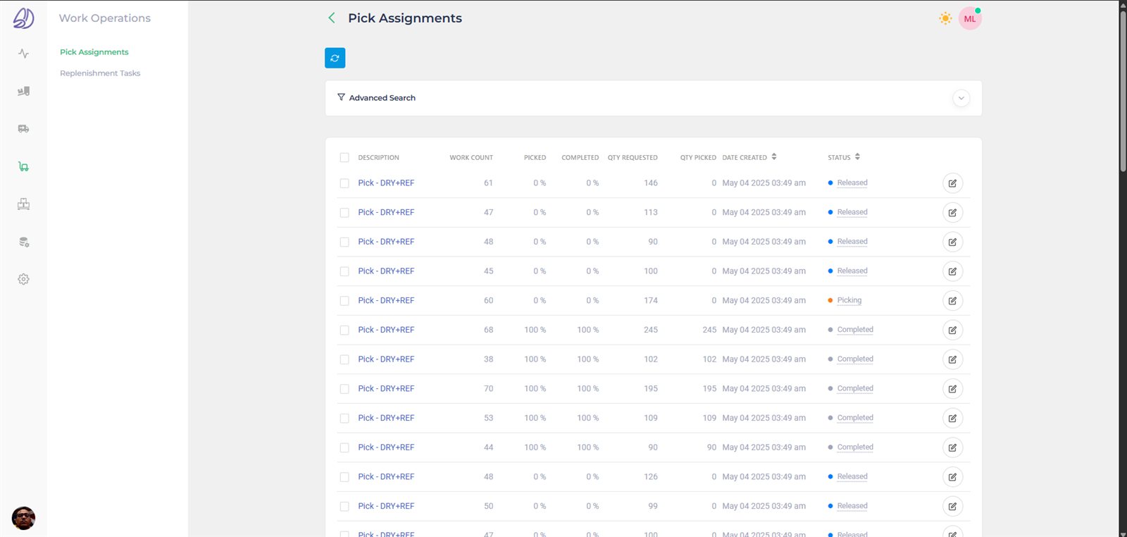Screen dimensions: 1127x537
Task: Click Completed status of the 195 qty row
Action: (855, 388)
